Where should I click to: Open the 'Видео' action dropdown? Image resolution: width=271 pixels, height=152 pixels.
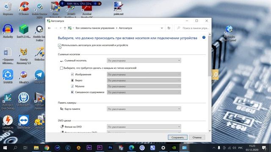(x=144, y=80)
